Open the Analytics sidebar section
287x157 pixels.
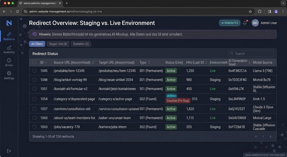tap(9, 49)
